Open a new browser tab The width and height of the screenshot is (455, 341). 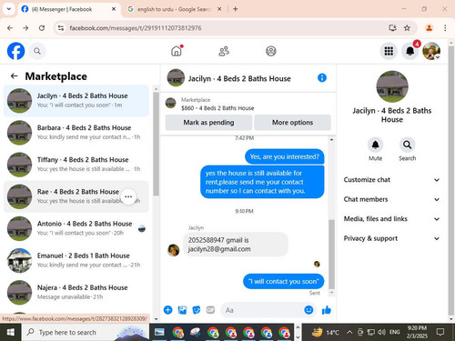click(236, 9)
